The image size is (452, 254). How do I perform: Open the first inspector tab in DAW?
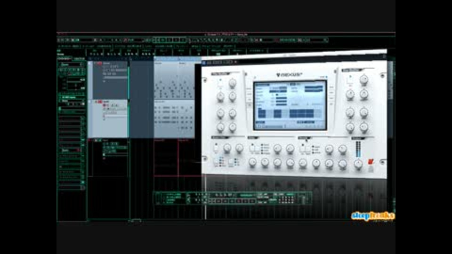[x=65, y=58]
